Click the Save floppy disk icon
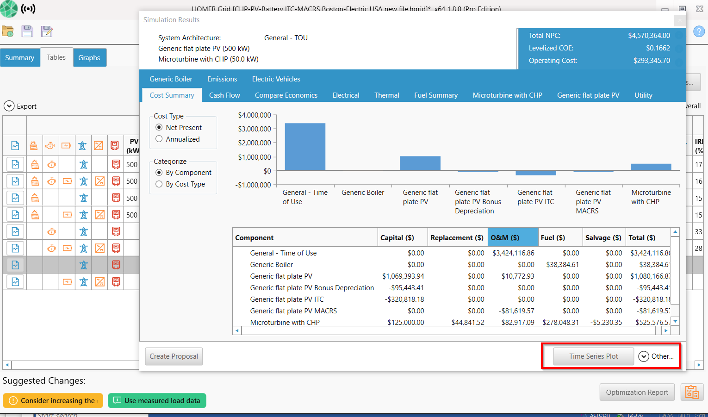 tap(27, 31)
